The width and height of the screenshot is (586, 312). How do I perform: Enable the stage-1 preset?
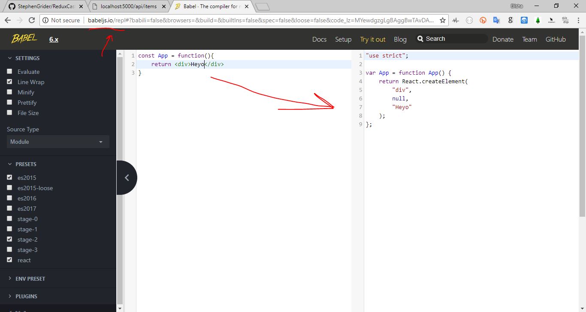point(9,229)
